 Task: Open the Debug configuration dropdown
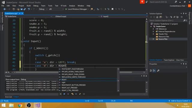(43, 9)
